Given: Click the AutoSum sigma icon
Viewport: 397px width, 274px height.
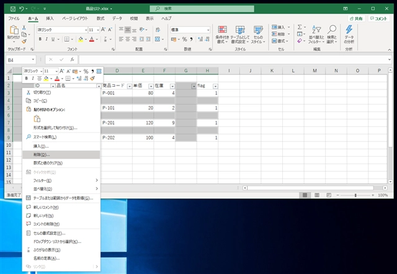Looking at the screenshot, I should [x=300, y=27].
